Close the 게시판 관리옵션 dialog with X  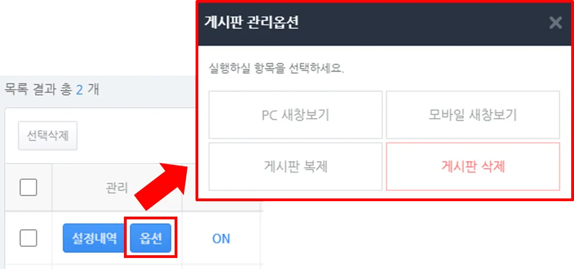(555, 23)
